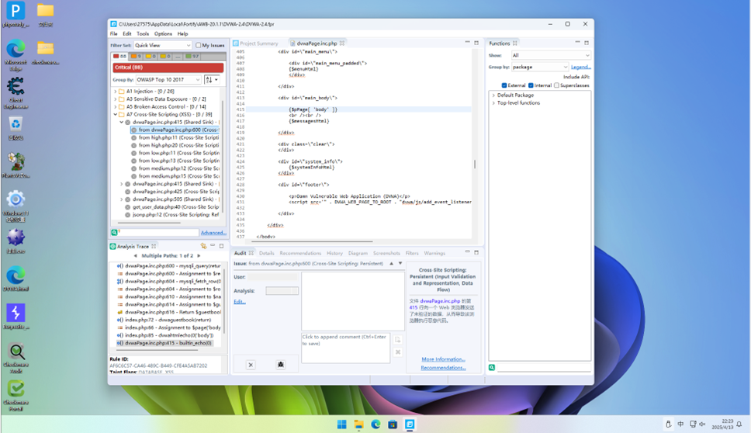This screenshot has width=751, height=433.
Task: Check the Superclasses checkbox
Action: pyautogui.click(x=556, y=85)
